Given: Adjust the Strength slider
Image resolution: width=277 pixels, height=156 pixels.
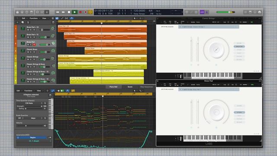Looking at the screenshot, I should [33, 106].
